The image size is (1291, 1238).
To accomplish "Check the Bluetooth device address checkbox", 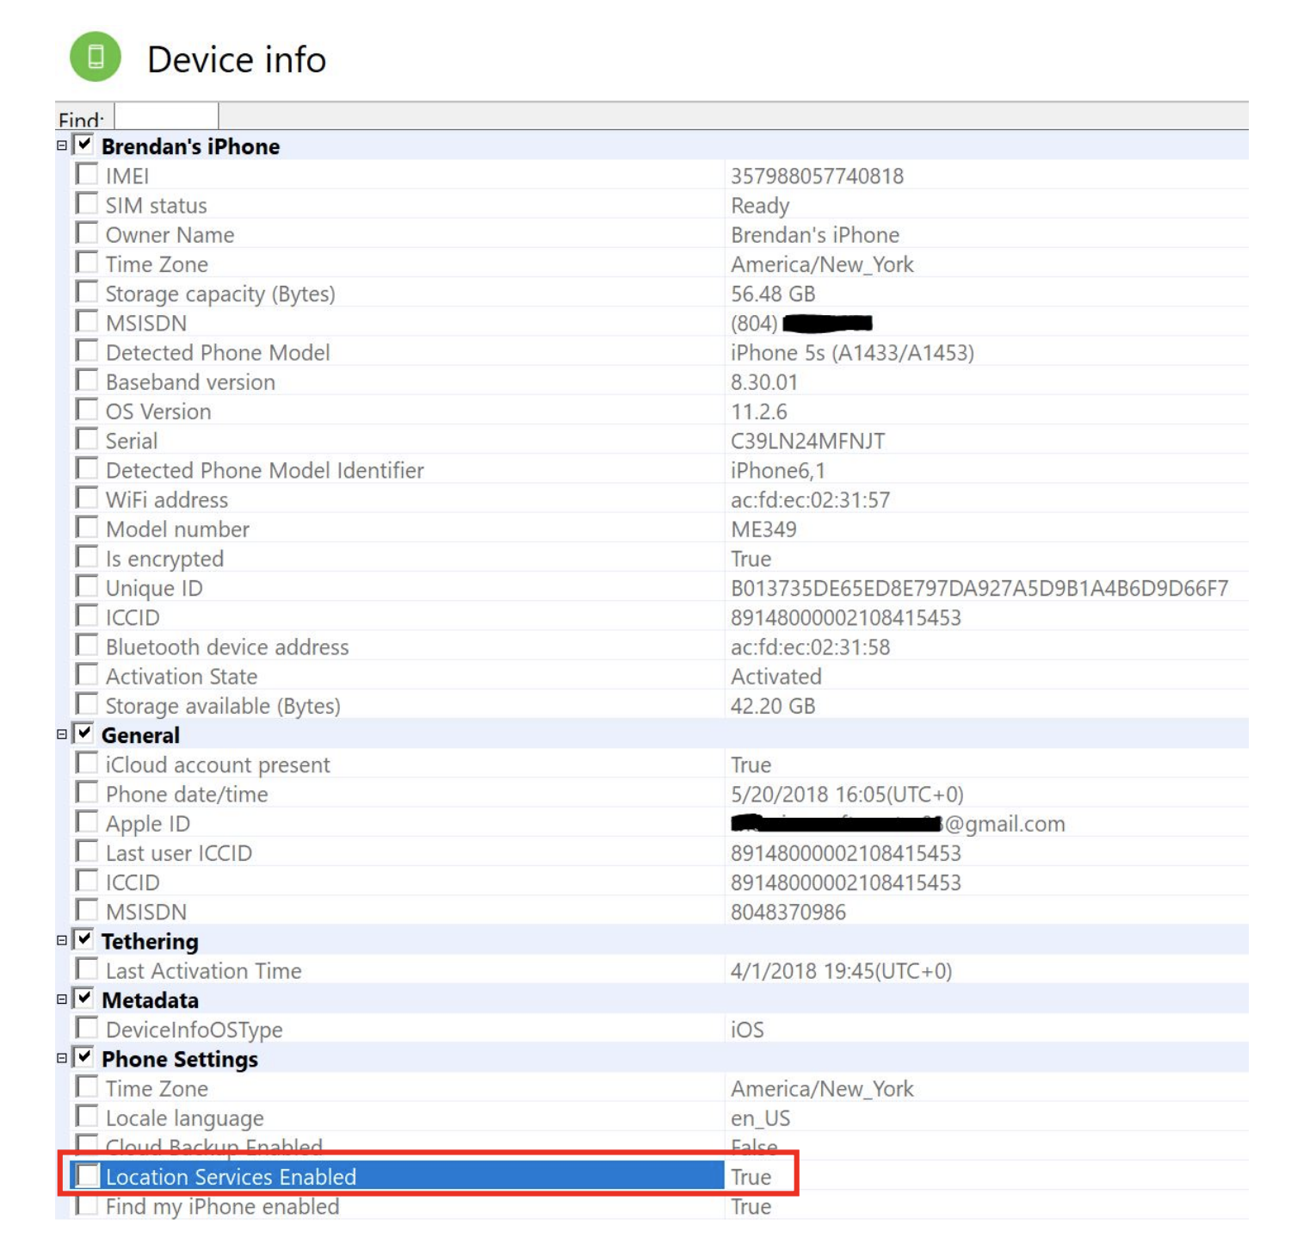I will (87, 645).
